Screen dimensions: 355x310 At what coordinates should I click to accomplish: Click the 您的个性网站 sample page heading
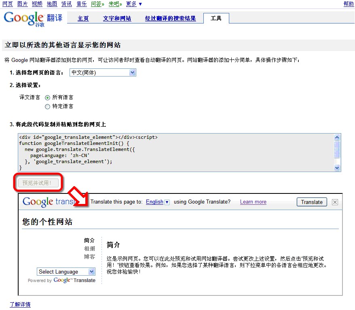tap(47, 222)
